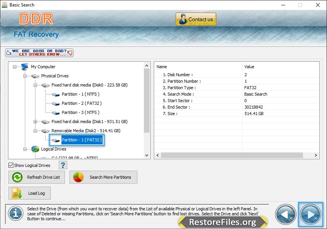Select the '6. End Sector :' row
Viewport: 327px width, 229px height.
(x=237, y=107)
